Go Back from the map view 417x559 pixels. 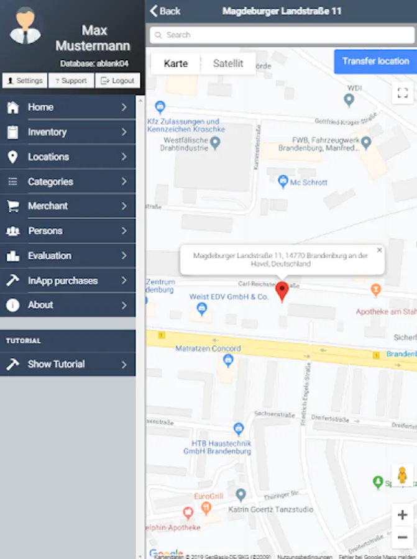coord(165,11)
